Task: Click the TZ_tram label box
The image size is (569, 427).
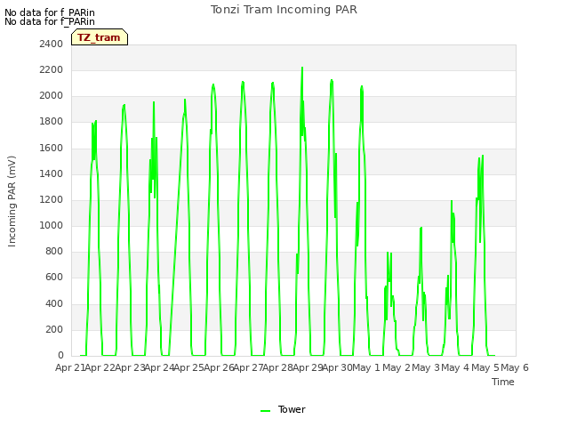Action: point(100,37)
